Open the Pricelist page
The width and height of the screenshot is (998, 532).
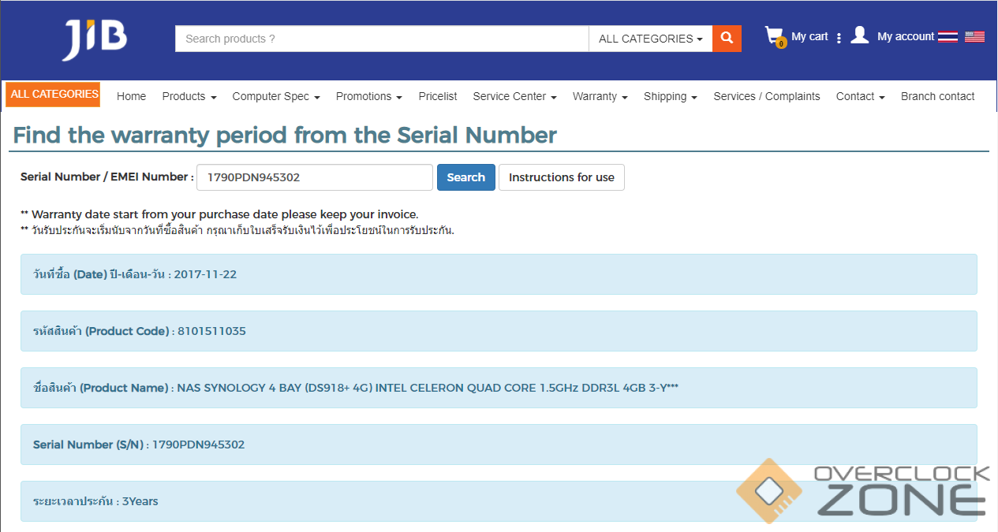pos(438,96)
